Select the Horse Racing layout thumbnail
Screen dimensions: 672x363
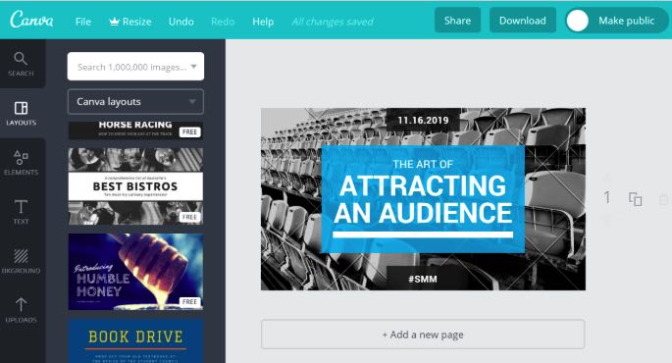pyautogui.click(x=135, y=130)
